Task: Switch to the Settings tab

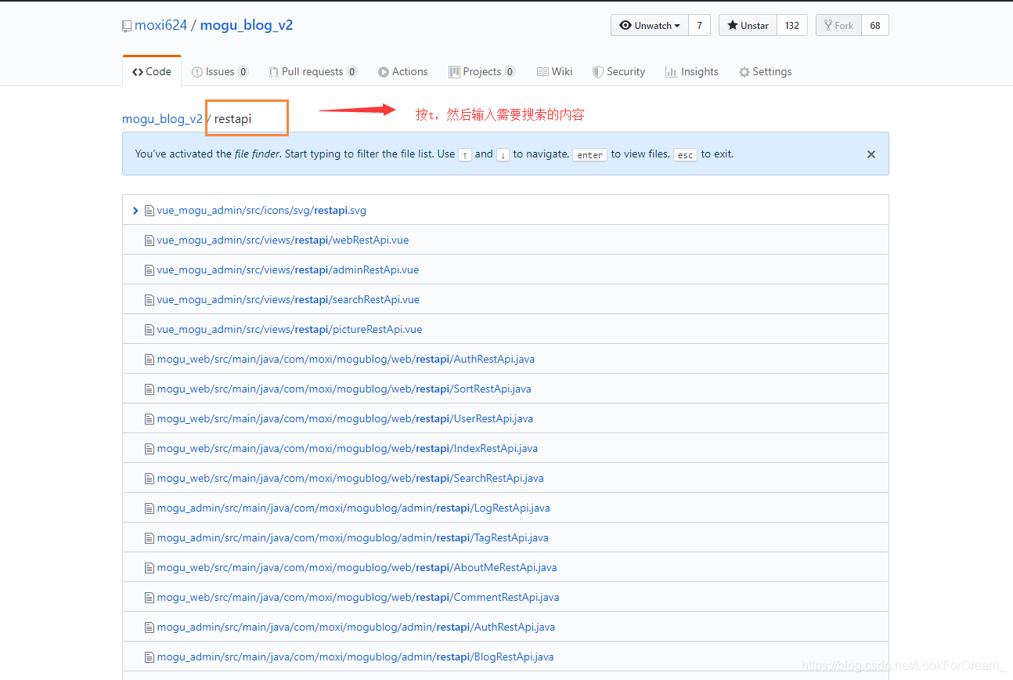Action: (x=766, y=71)
